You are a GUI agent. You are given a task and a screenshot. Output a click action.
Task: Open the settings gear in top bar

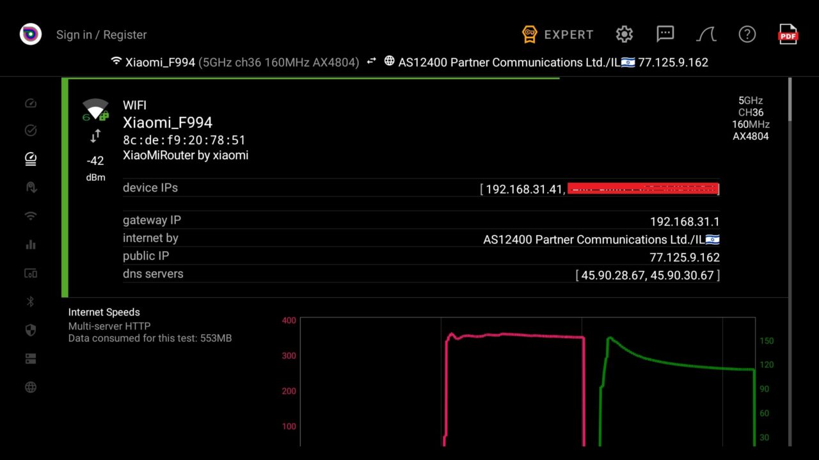pos(624,34)
